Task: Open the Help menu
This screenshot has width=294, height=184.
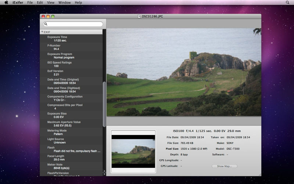Action: [78, 3]
